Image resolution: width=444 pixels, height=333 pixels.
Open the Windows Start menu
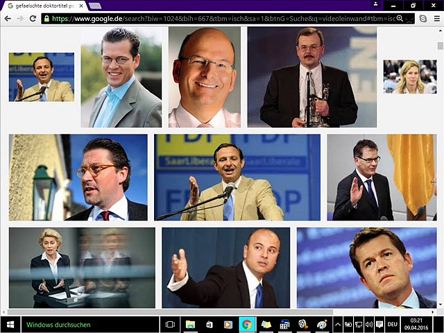[x=10, y=324]
